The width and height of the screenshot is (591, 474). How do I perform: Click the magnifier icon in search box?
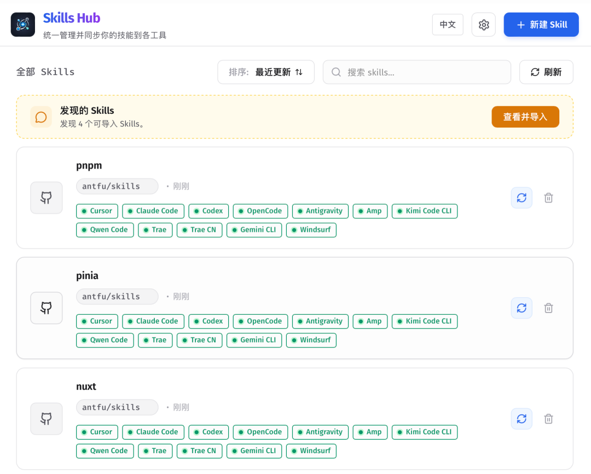[x=336, y=72]
